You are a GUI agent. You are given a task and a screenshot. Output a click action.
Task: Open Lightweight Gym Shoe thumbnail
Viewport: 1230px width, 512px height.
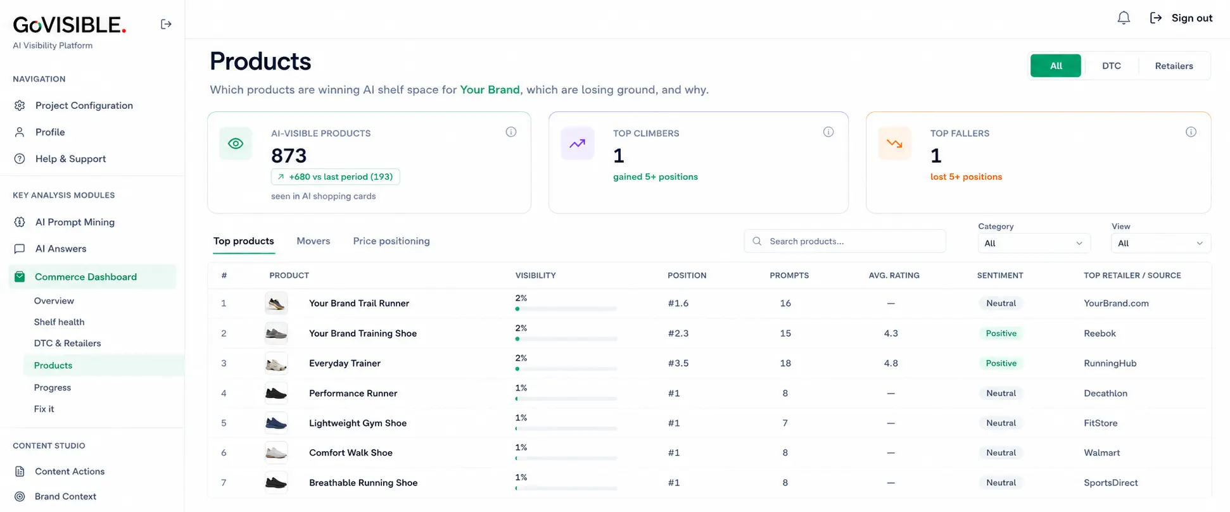[x=276, y=423]
